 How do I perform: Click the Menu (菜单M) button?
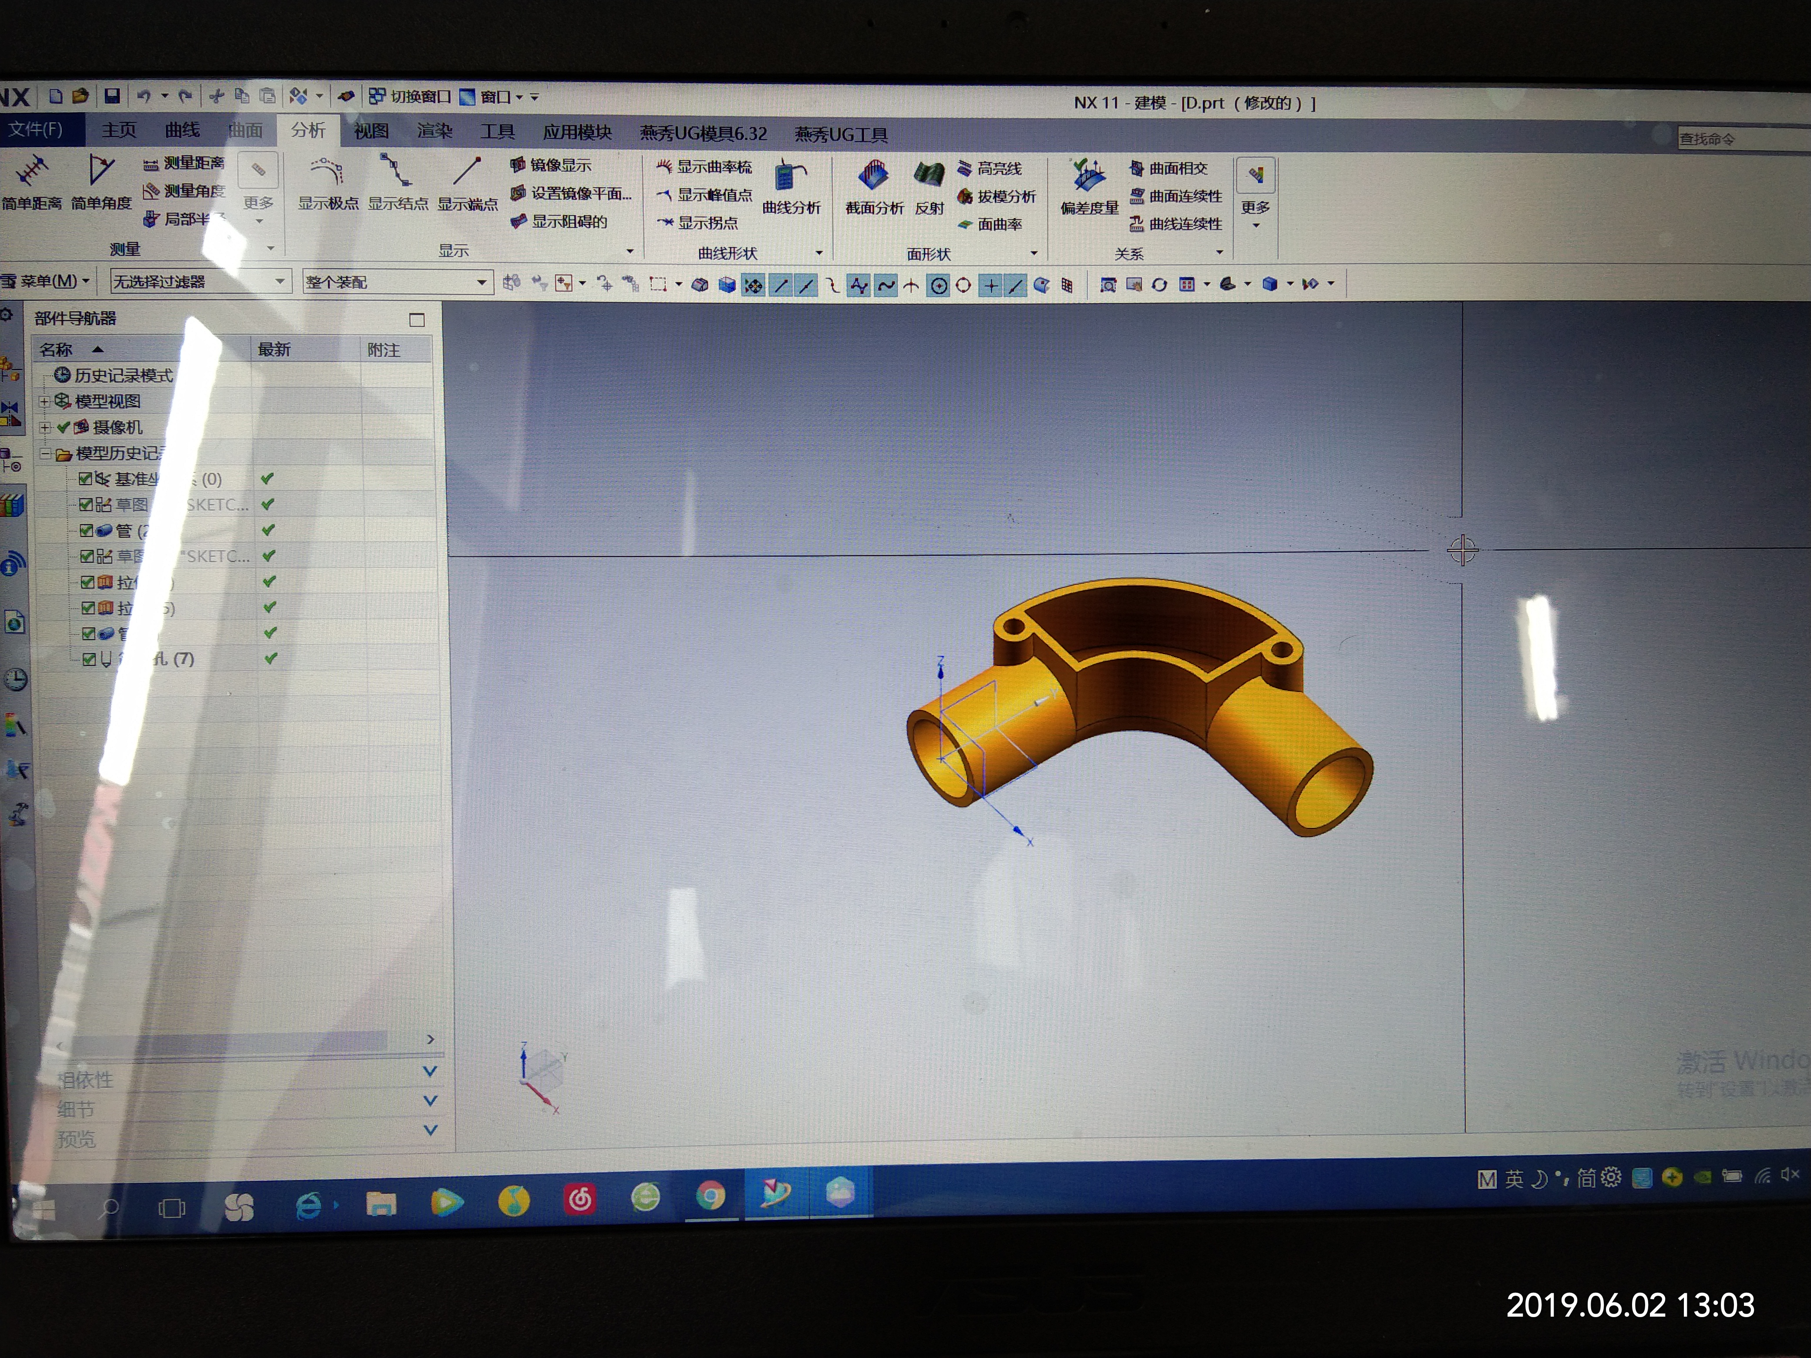pos(47,282)
